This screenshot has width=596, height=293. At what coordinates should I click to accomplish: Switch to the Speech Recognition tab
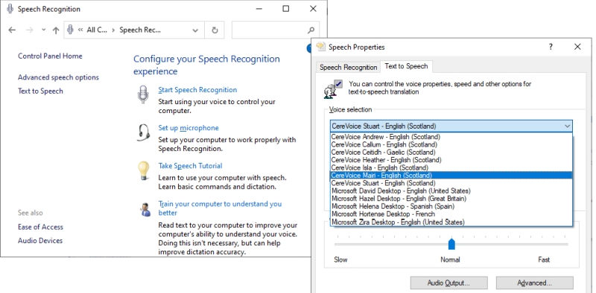[x=348, y=67]
